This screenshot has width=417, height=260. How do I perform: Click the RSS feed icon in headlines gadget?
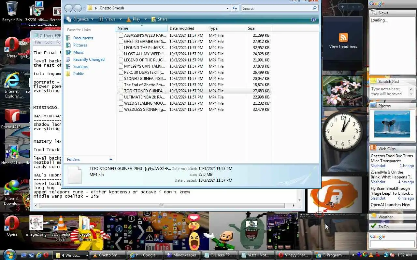click(343, 37)
